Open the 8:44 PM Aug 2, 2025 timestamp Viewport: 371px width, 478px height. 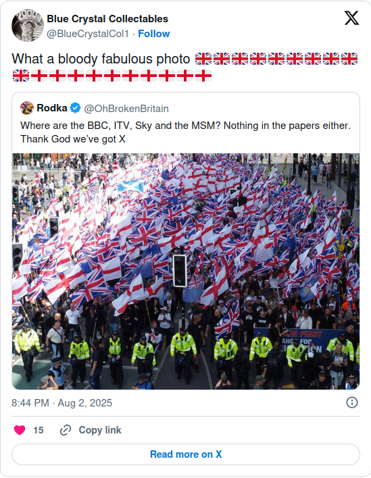click(62, 402)
